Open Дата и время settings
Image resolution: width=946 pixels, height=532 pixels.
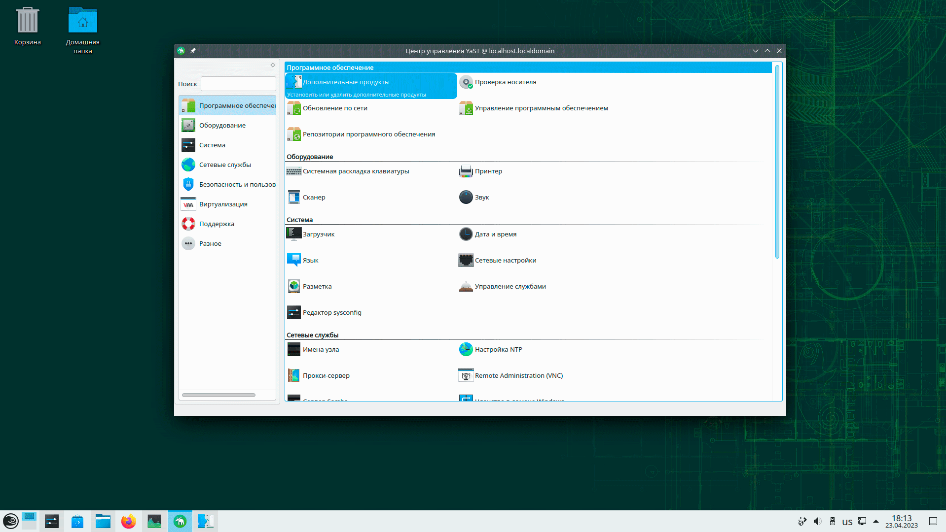(x=495, y=234)
